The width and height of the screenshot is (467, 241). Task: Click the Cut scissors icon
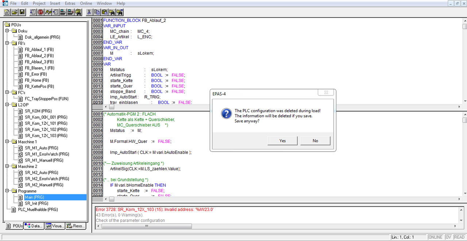pyautogui.click(x=89, y=12)
